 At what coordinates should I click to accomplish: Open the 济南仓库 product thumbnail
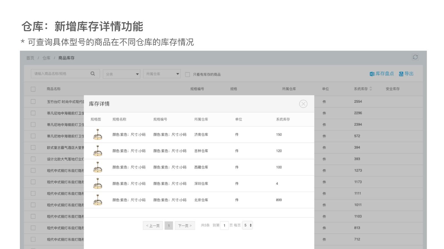97,134
